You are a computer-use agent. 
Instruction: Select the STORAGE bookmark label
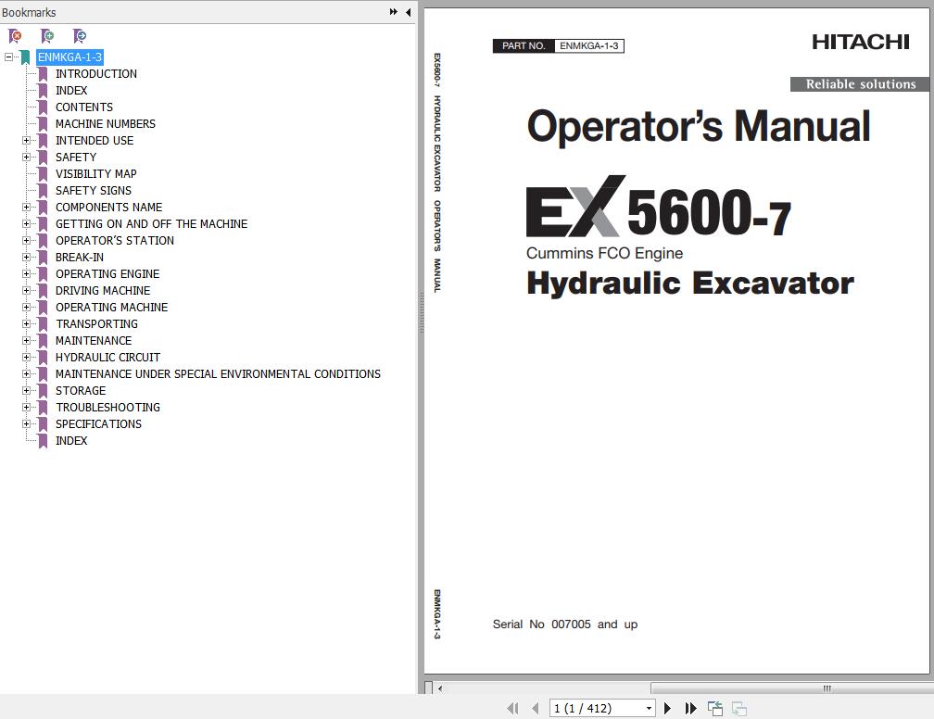click(81, 391)
